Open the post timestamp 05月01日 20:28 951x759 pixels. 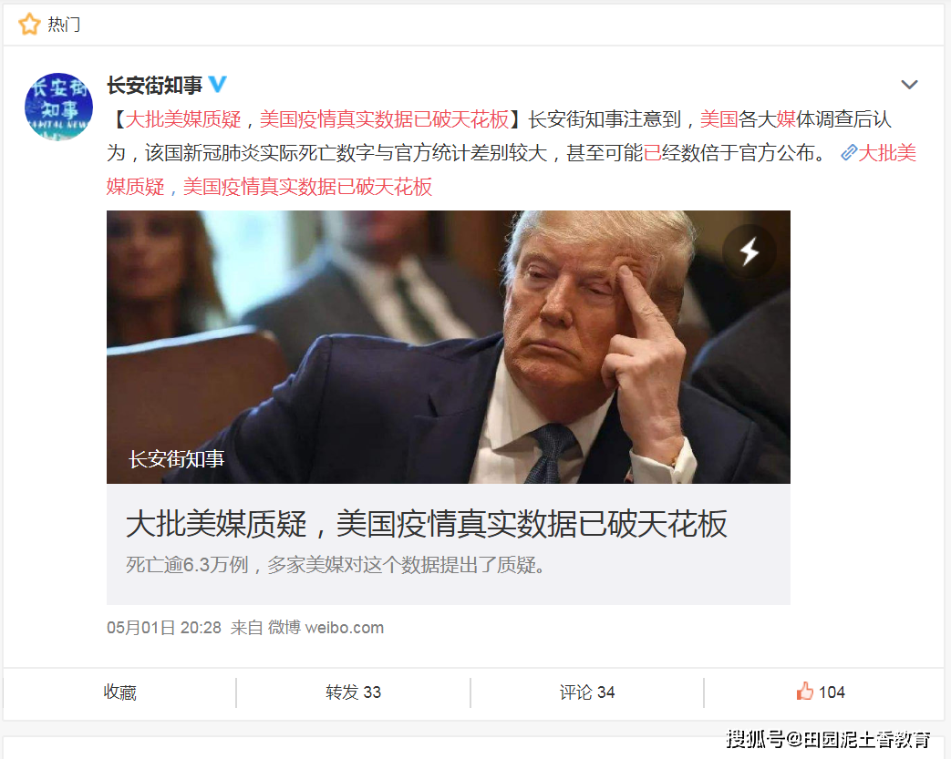[x=164, y=628]
